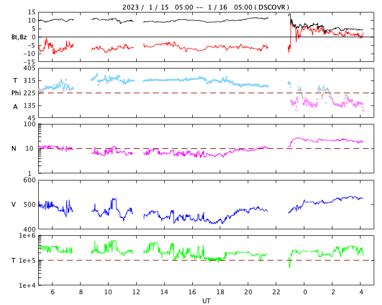Click the '400' tick on the V axis
382x305 pixels.
tap(29, 229)
